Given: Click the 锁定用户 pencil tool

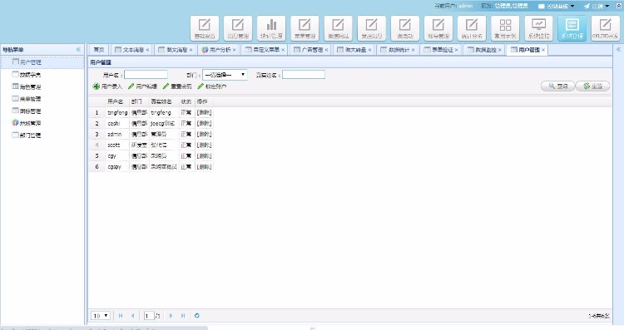Looking at the screenshot, I should (x=211, y=86).
